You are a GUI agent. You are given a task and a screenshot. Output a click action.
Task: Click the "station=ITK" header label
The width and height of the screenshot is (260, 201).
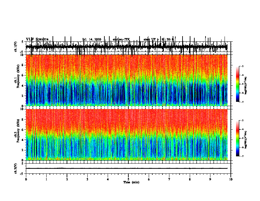[121, 39]
